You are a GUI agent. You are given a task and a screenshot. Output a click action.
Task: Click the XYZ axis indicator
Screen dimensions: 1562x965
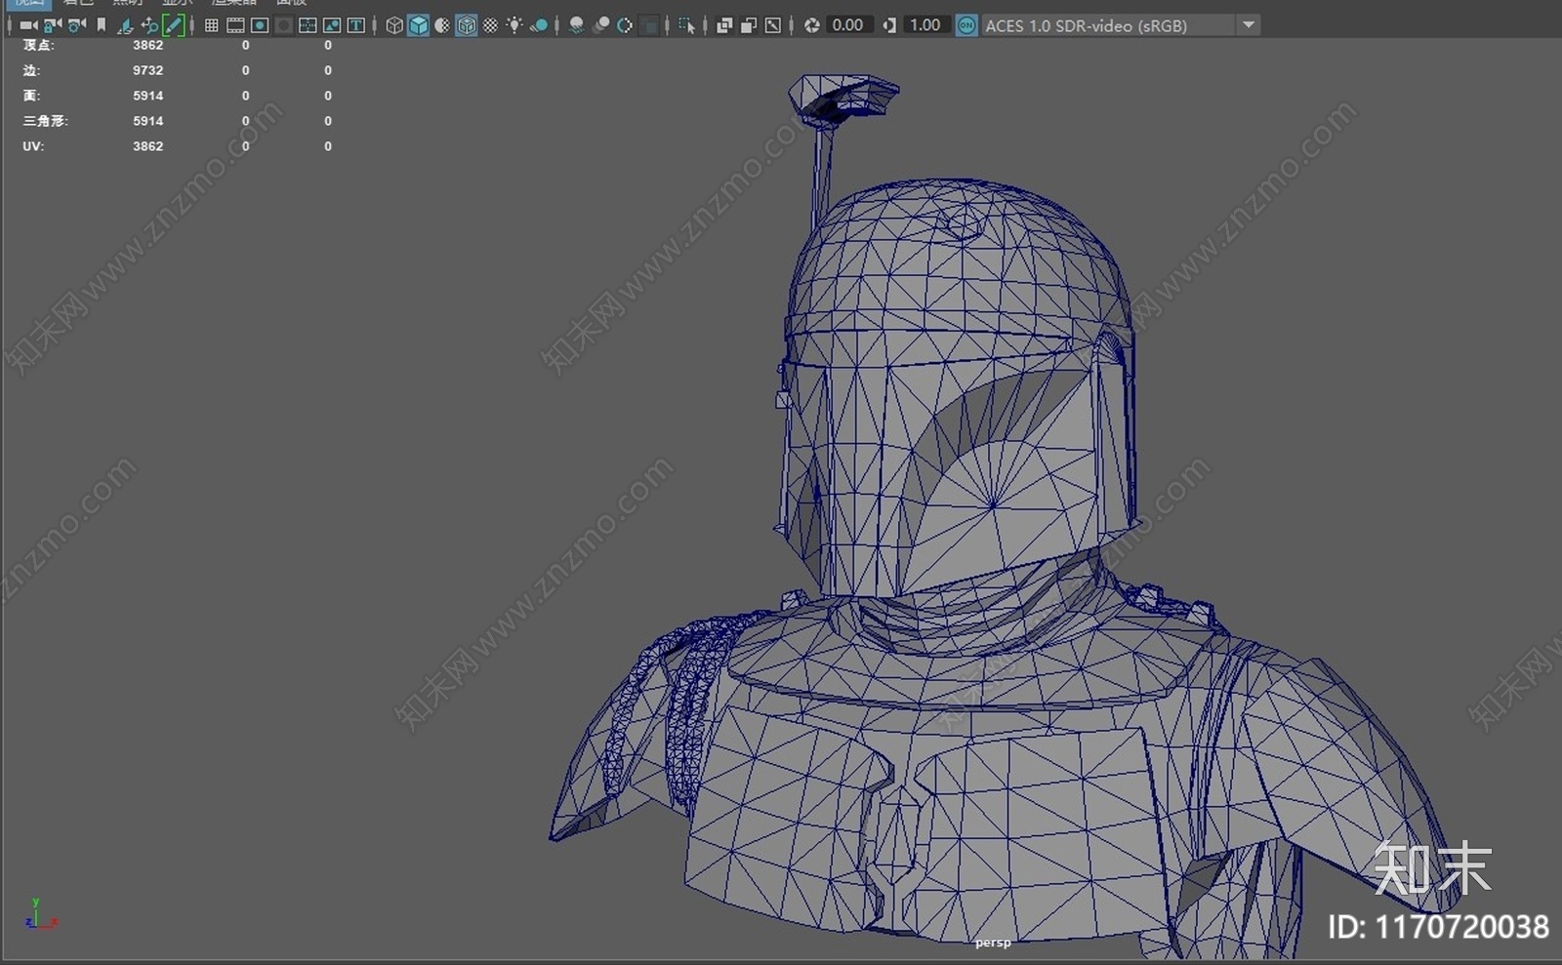click(40, 914)
